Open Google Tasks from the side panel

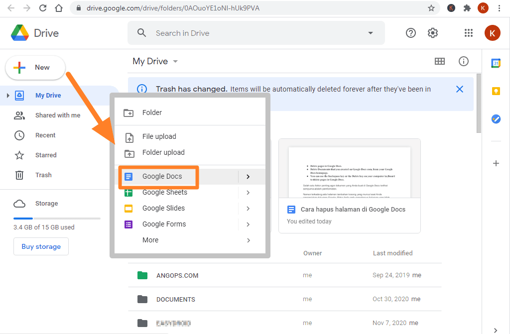(496, 118)
